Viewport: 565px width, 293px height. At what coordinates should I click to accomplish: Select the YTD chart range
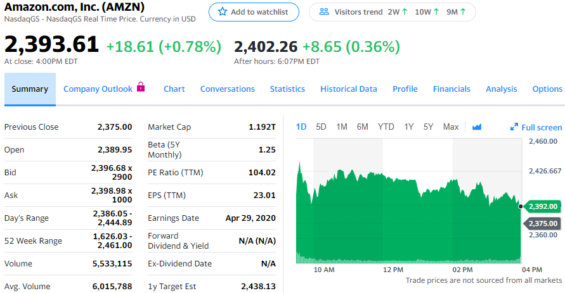click(x=386, y=127)
